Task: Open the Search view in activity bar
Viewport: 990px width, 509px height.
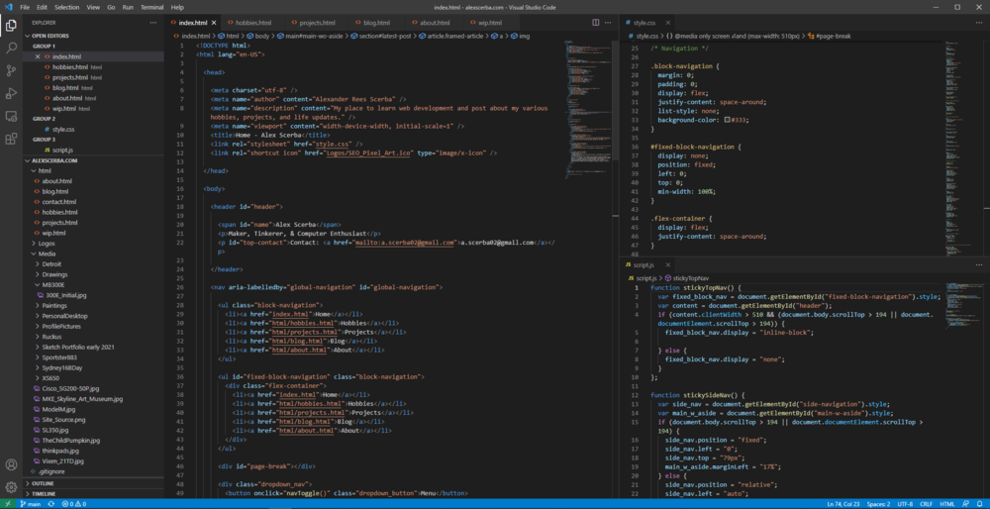Action: click(x=11, y=48)
